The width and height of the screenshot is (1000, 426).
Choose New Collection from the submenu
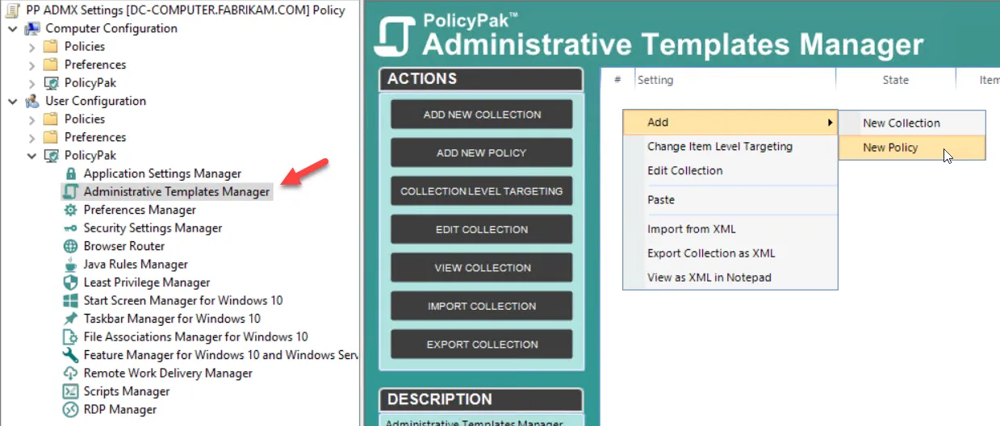912,123
